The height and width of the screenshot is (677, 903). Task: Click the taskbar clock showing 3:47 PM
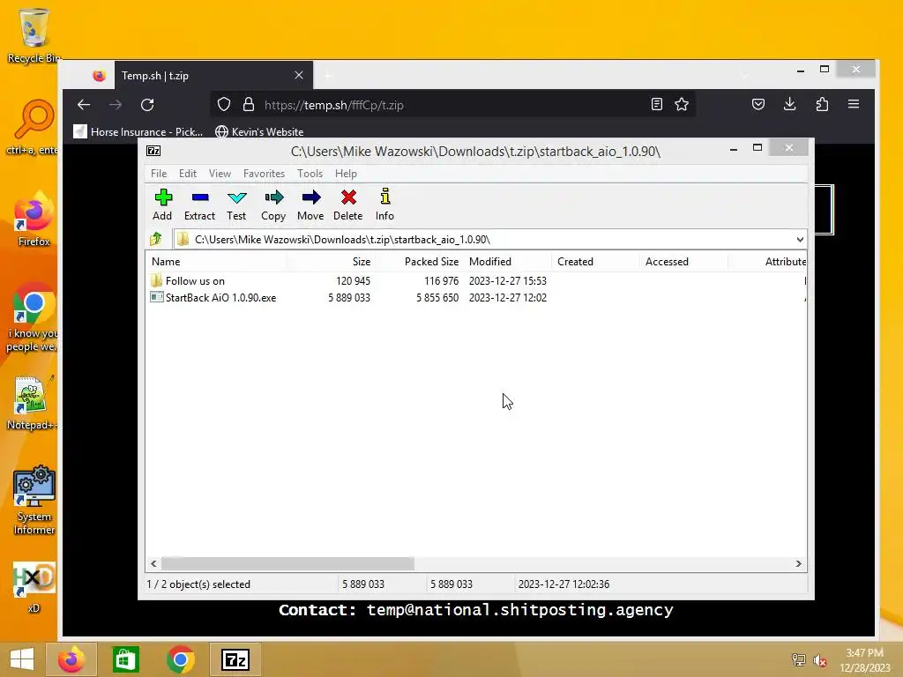pyautogui.click(x=864, y=660)
